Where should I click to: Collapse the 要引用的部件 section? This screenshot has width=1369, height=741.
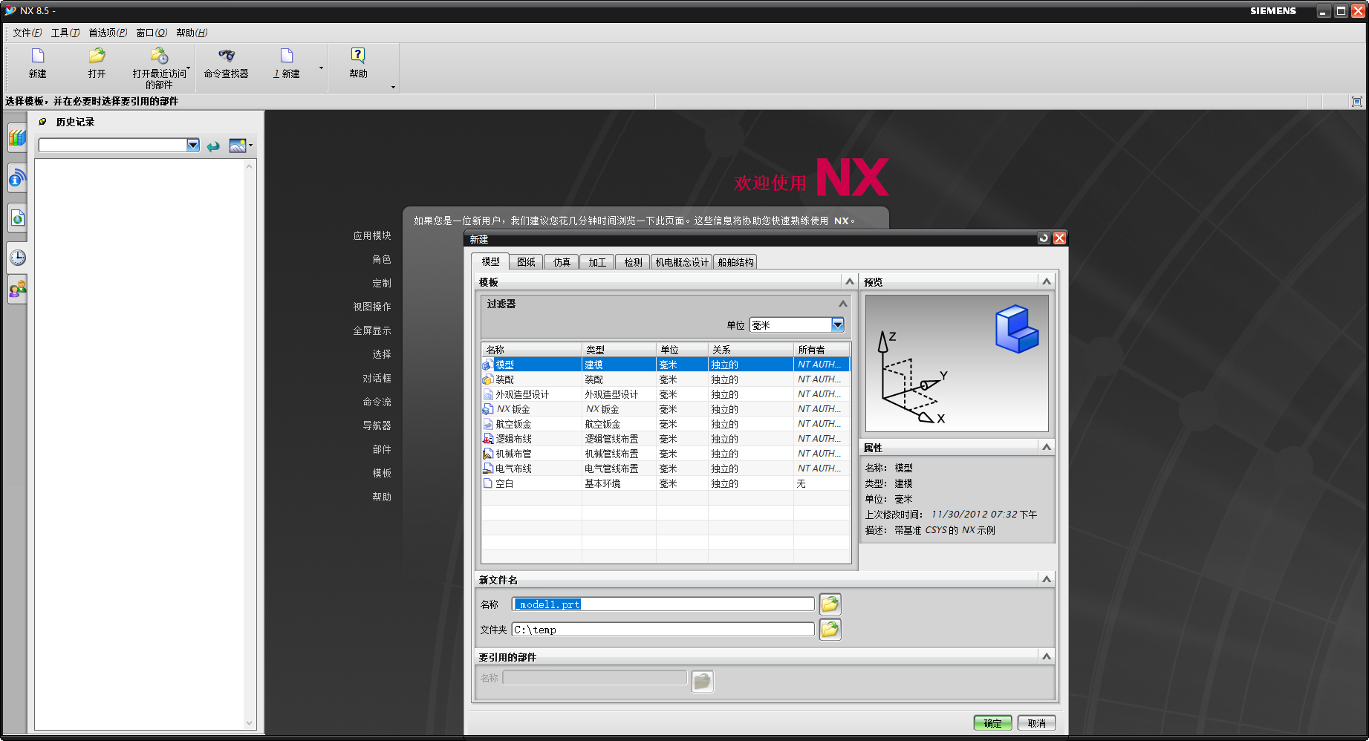pyautogui.click(x=1047, y=656)
